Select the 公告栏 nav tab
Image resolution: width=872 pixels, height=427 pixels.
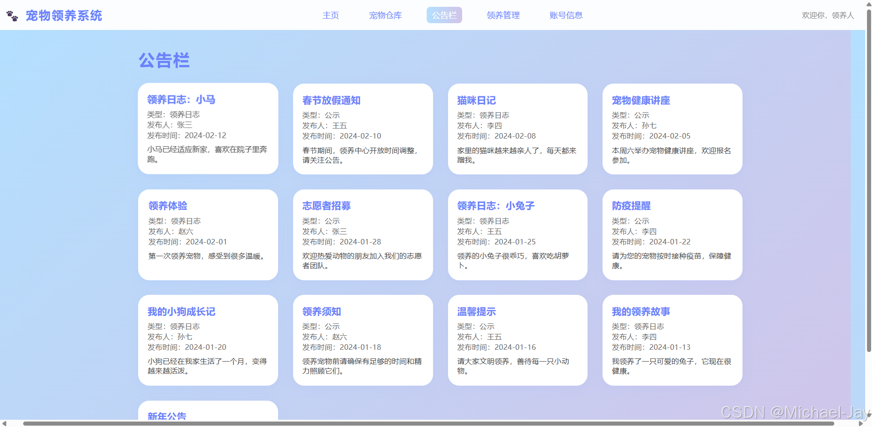point(444,15)
